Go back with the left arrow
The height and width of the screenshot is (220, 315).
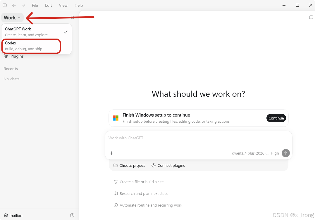pyautogui.click(x=14, y=5)
